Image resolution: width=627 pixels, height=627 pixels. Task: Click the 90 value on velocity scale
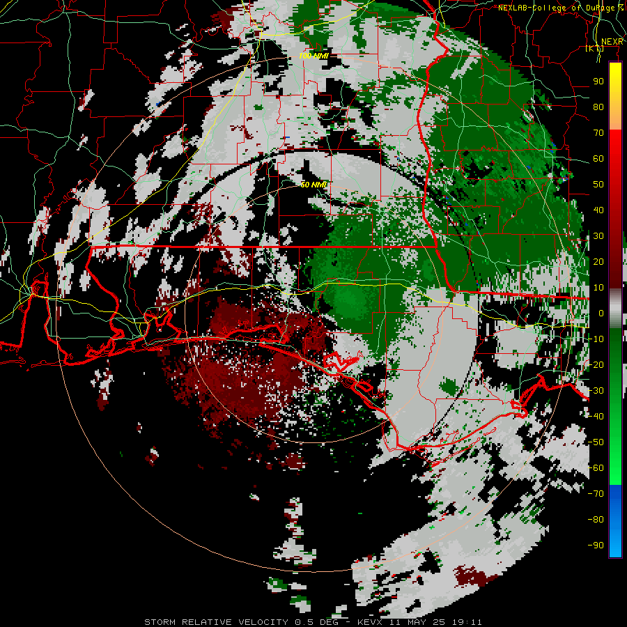(598, 82)
